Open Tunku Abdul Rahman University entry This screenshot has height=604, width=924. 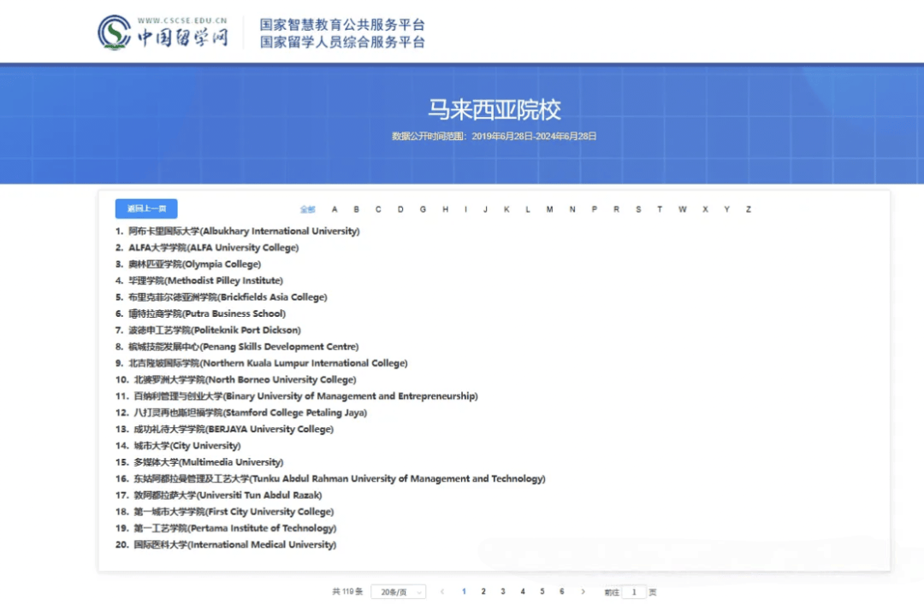(340, 478)
